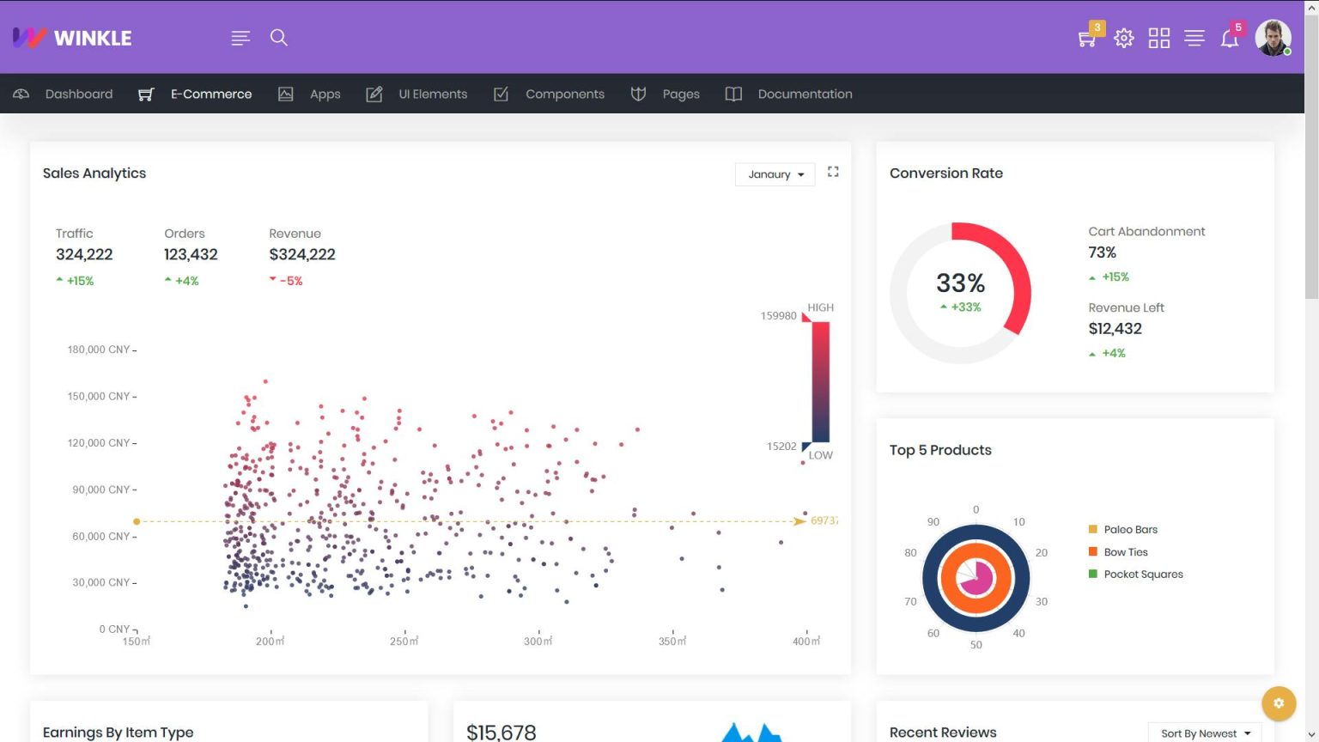1319x742 pixels.
Task: Open the Janaury month dropdown
Action: click(774, 174)
